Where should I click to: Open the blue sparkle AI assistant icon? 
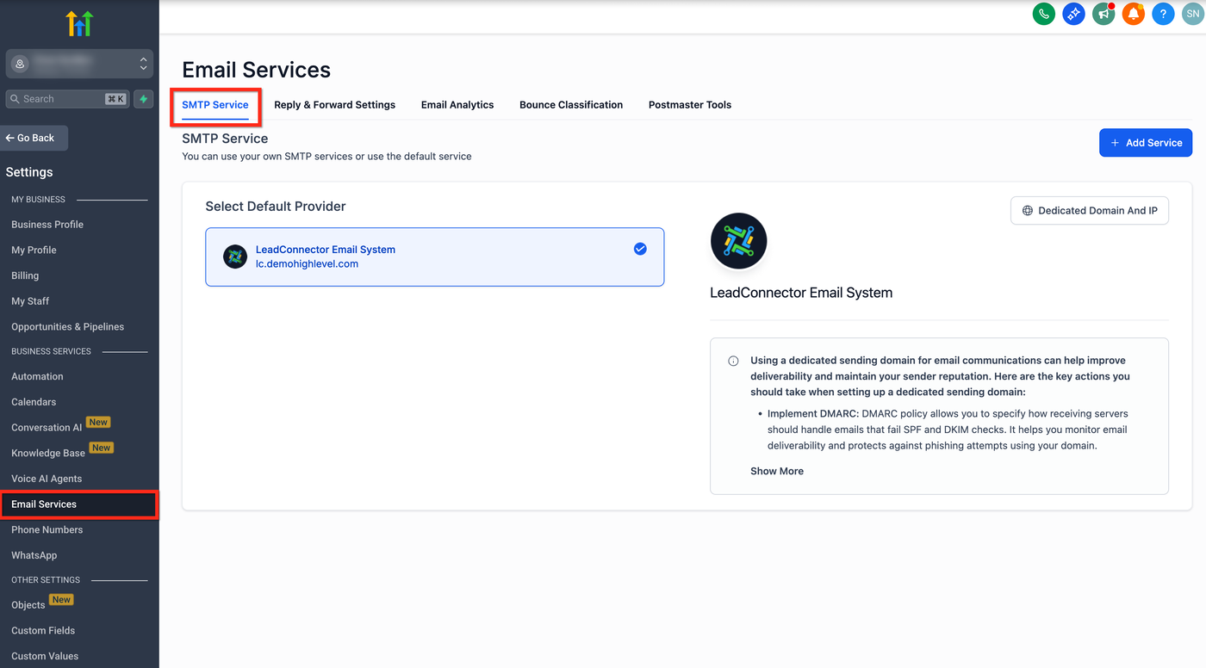click(x=1073, y=14)
